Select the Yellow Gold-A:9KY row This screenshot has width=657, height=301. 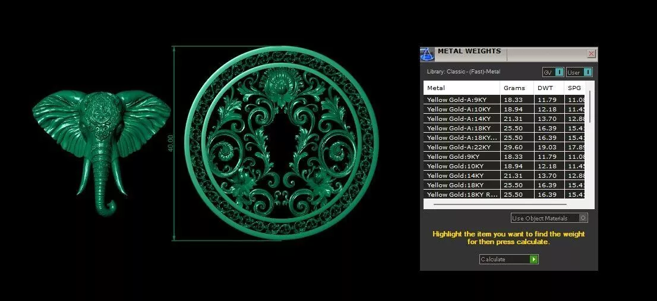click(504, 100)
